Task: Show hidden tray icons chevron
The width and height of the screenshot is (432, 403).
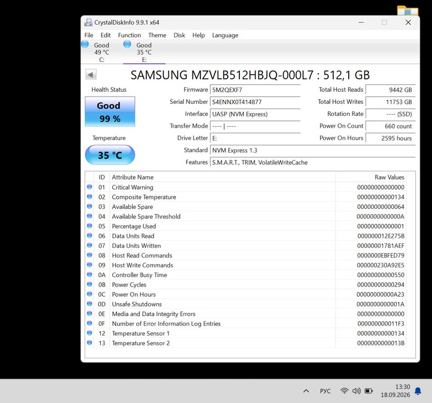Action: pos(306,391)
